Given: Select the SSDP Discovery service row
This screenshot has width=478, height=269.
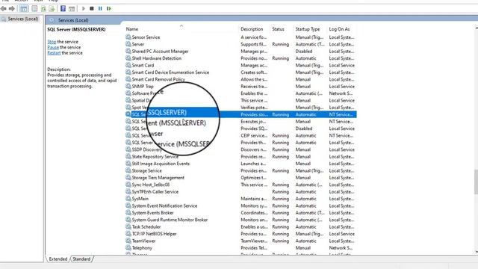Looking at the screenshot, I should [x=240, y=149].
